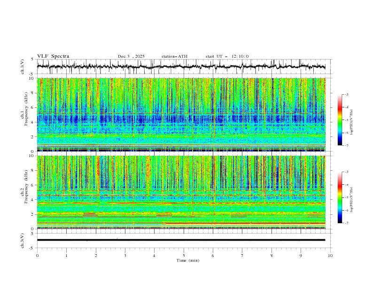
Task: Click the ch.1 spectrogram plot
Action: [181, 114]
